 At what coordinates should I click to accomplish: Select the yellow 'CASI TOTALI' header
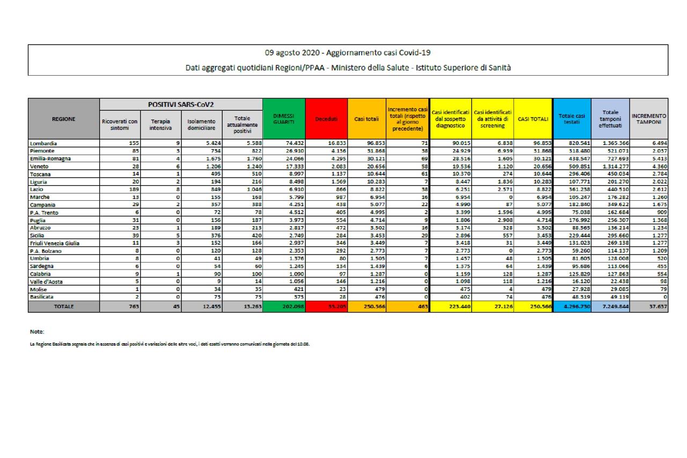pyautogui.click(x=533, y=120)
